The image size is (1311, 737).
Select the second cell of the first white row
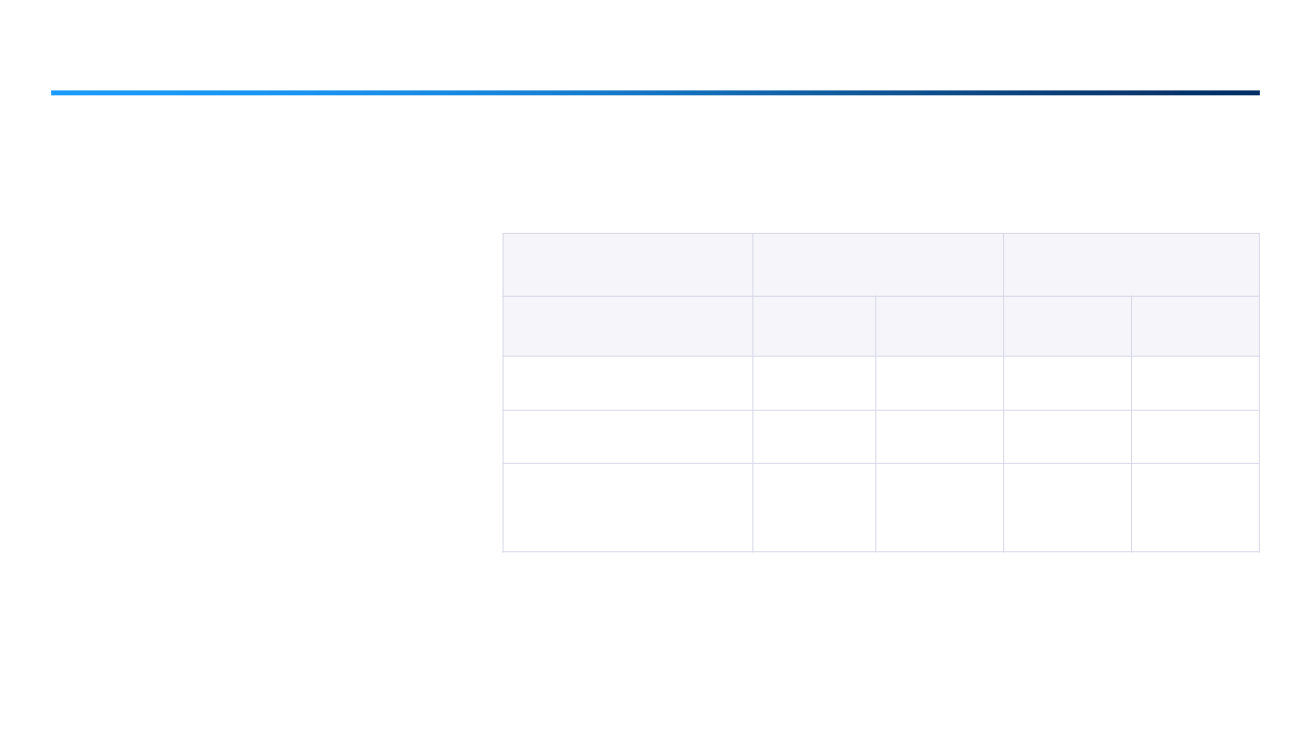click(814, 383)
